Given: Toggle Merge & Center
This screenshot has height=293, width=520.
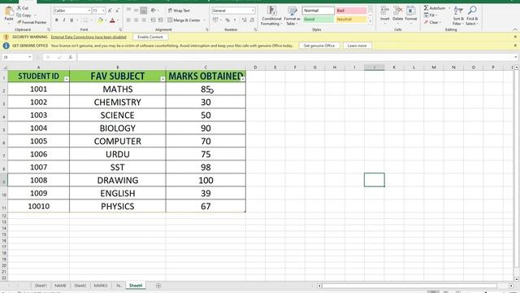Looking at the screenshot, I should click(184, 20).
